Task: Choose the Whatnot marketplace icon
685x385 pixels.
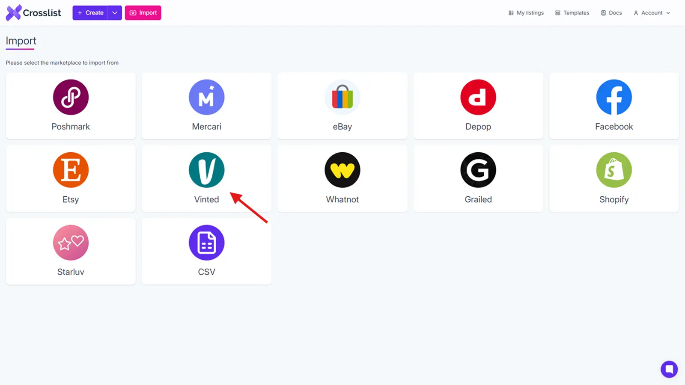Action: (x=342, y=170)
